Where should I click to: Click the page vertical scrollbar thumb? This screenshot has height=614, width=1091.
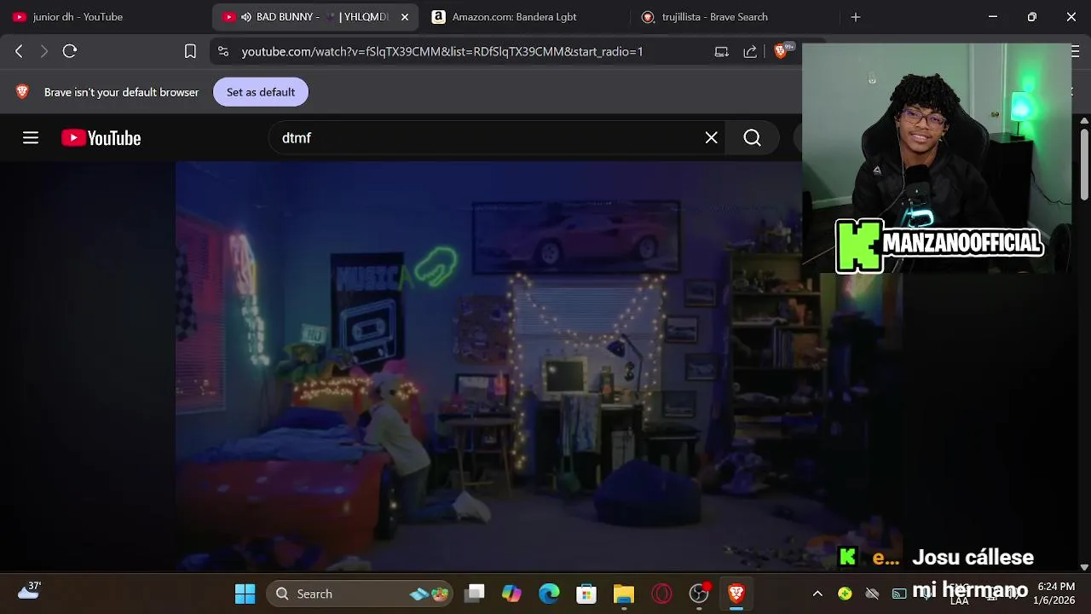coord(1084,165)
